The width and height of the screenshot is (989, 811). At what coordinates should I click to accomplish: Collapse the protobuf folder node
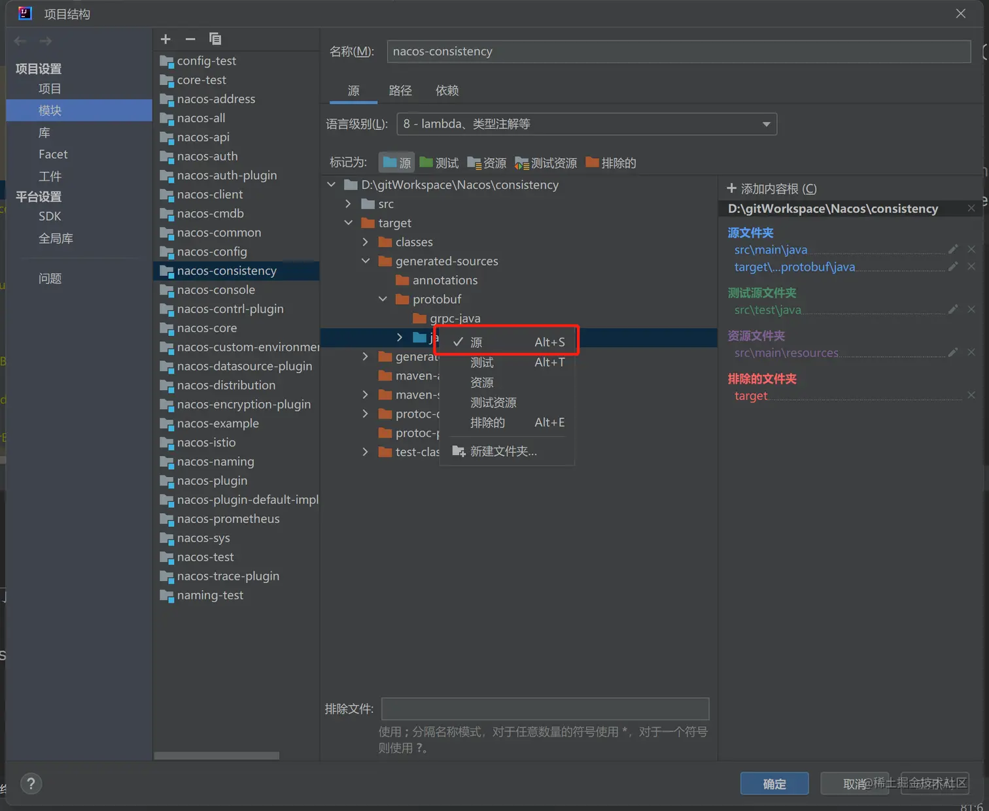[383, 299]
